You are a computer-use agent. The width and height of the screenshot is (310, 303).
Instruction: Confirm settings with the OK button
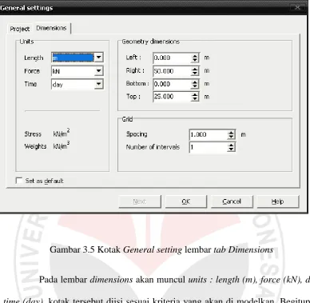coord(186,201)
